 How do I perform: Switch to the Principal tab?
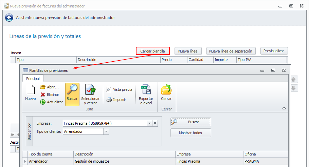click(x=33, y=79)
